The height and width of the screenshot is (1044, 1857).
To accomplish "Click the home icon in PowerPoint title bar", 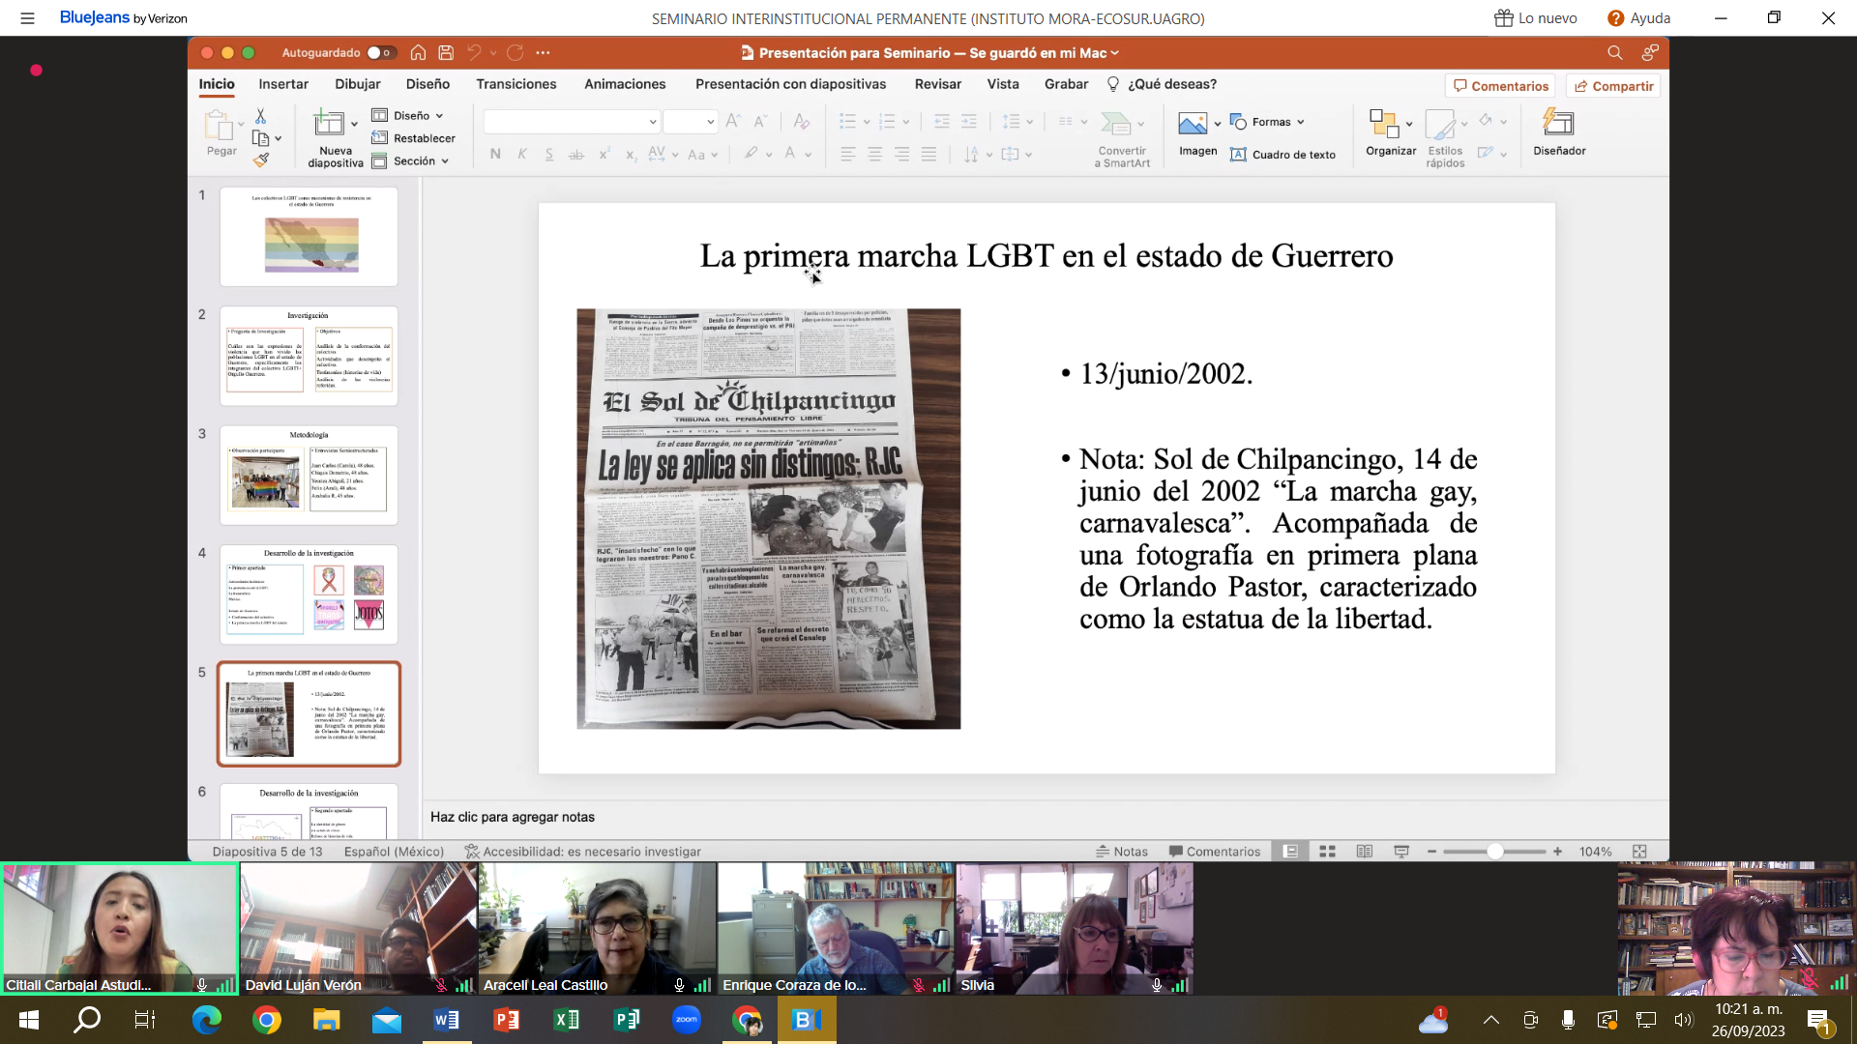I will [x=418, y=52].
